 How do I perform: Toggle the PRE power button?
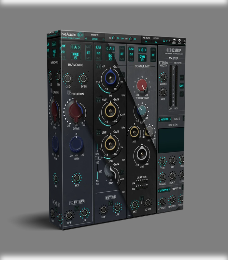76,56
